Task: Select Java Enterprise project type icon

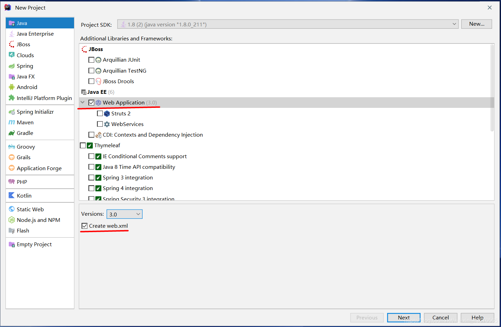Action: (12, 34)
